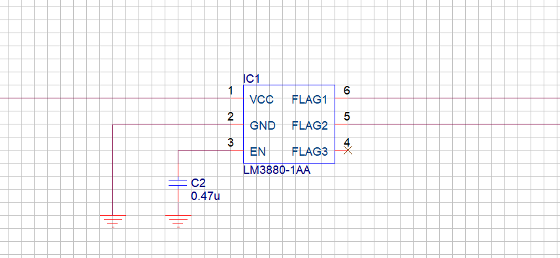Screen dimensions: 560x258
Task: Click pin number 6 of IC1
Action: 347,91
